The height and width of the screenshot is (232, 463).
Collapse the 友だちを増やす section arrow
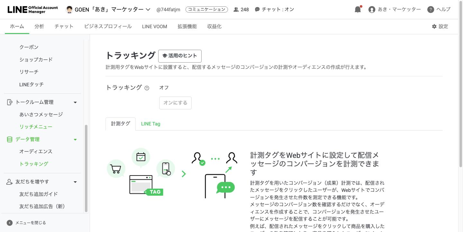click(x=75, y=182)
